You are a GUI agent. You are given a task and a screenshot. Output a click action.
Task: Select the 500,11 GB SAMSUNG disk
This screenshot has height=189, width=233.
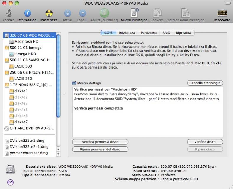pyautogui.click(x=30, y=60)
